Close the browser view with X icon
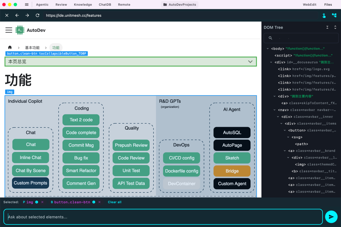 point(7,15)
